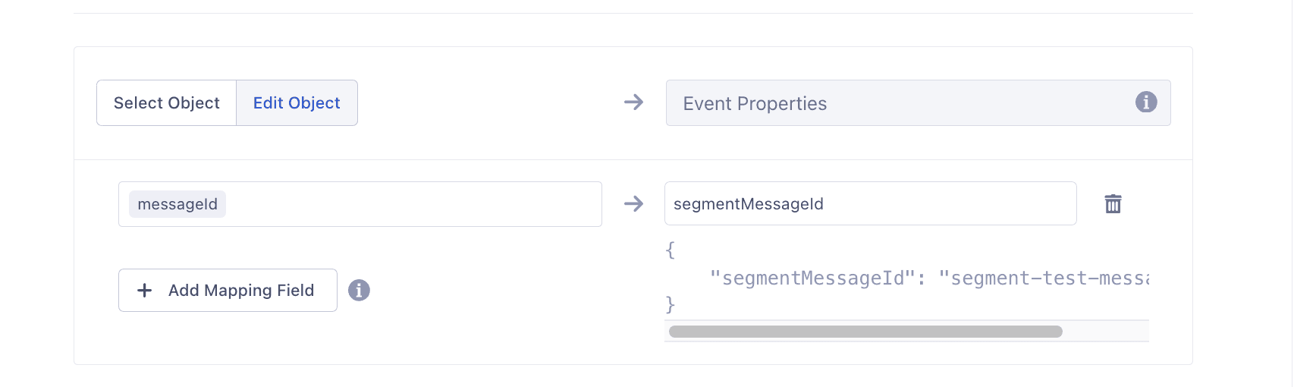Click the opening brace of JSON preview
This screenshot has width=1294, height=387.
670,250
